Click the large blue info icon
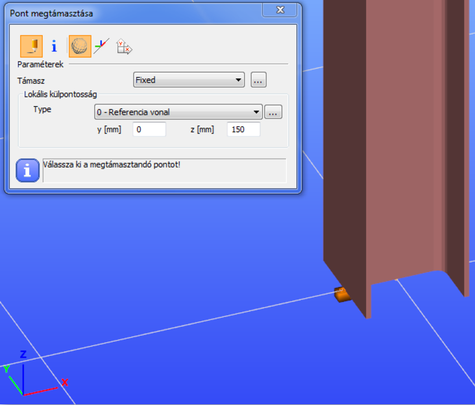The height and width of the screenshot is (405, 475). [x=27, y=170]
